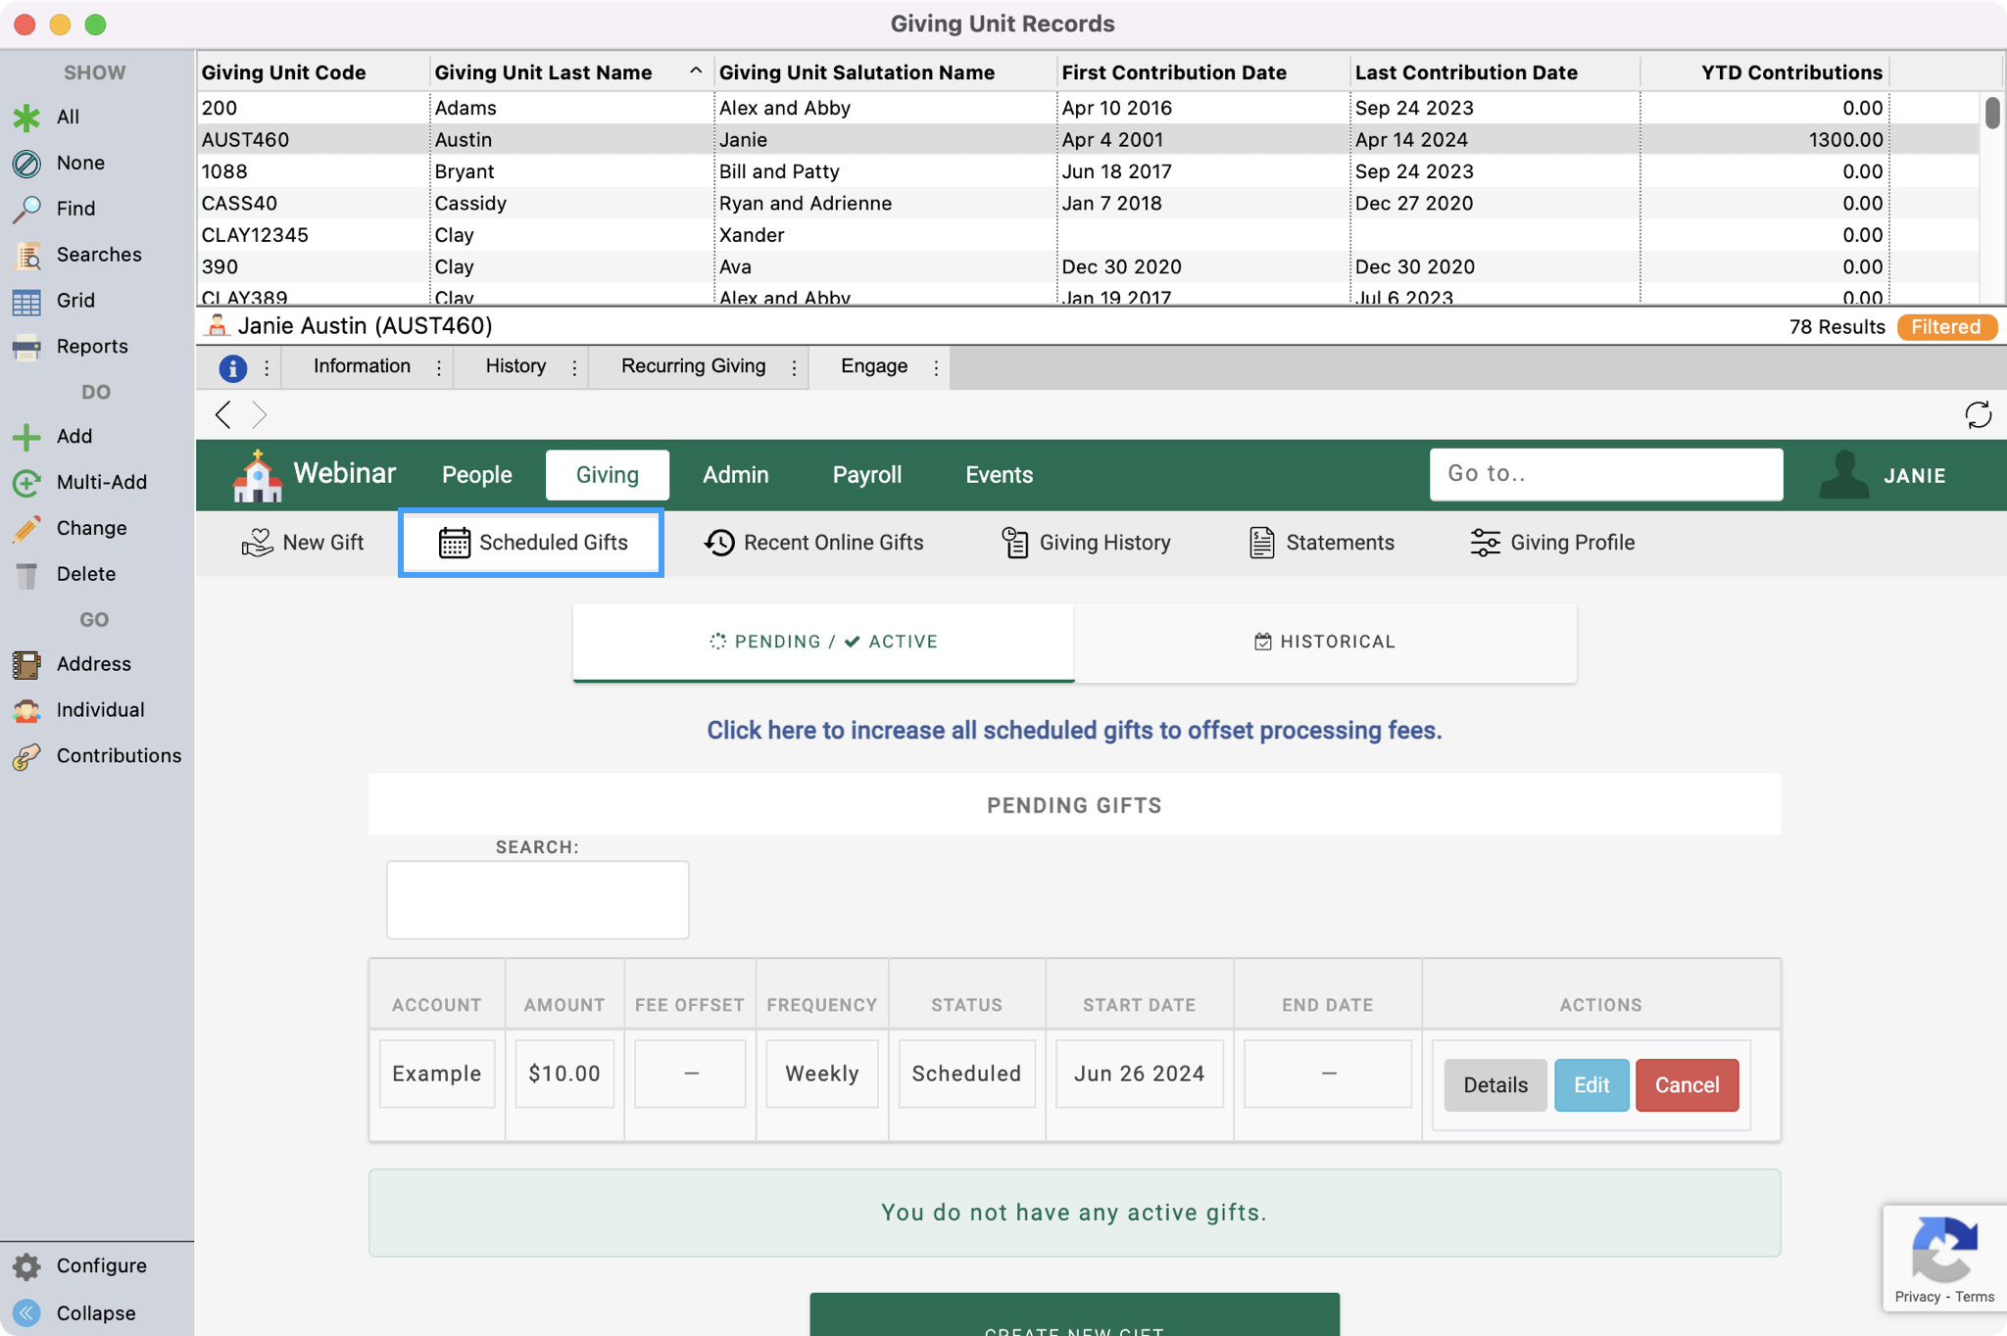Open options menu next to Recurring Giving
Viewport: 2007px width, 1336px height.
click(794, 367)
